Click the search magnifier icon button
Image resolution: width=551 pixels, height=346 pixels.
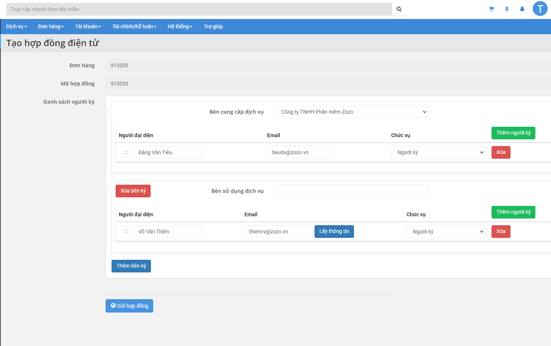coord(399,9)
